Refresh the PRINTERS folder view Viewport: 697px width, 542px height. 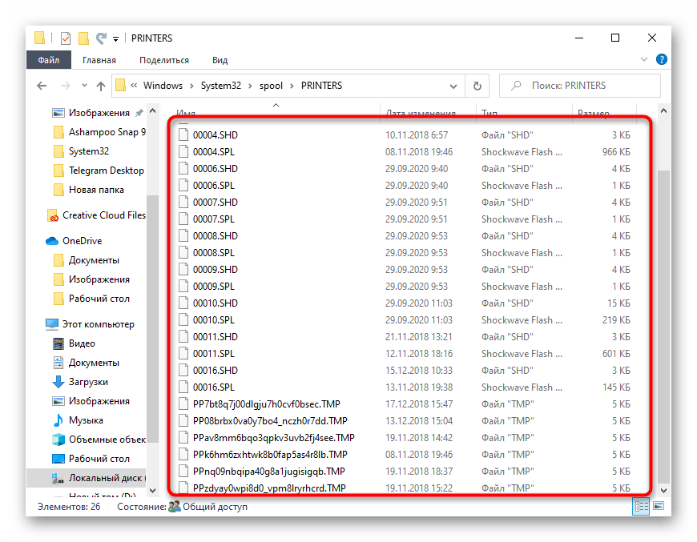[x=475, y=85]
